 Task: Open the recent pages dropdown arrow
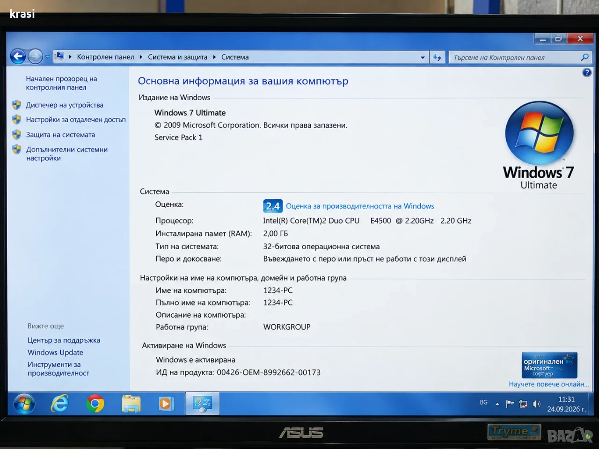pyautogui.click(x=47, y=57)
